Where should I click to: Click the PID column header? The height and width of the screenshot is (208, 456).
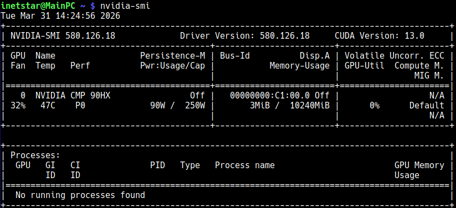[157, 165]
